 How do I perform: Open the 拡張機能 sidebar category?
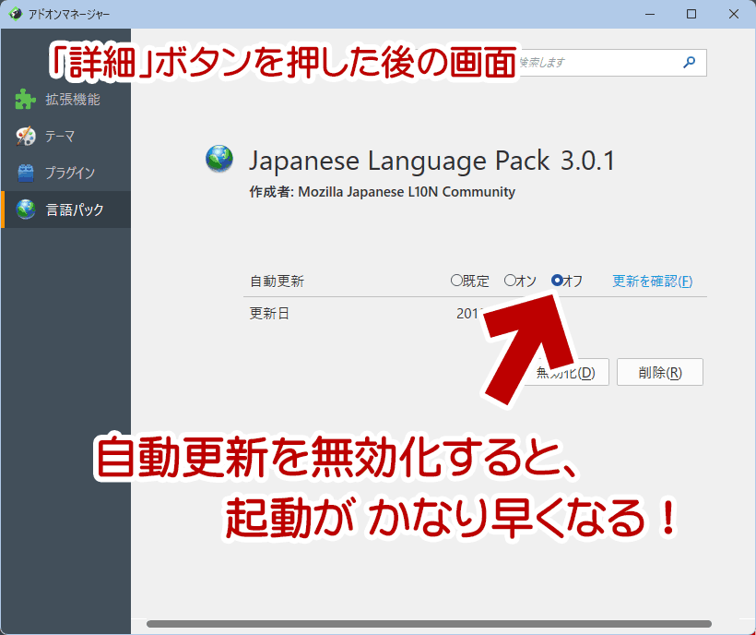pyautogui.click(x=73, y=100)
